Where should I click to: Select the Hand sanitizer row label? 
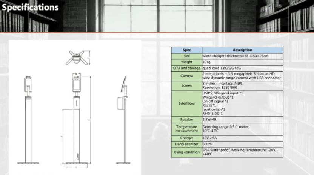[186, 144]
